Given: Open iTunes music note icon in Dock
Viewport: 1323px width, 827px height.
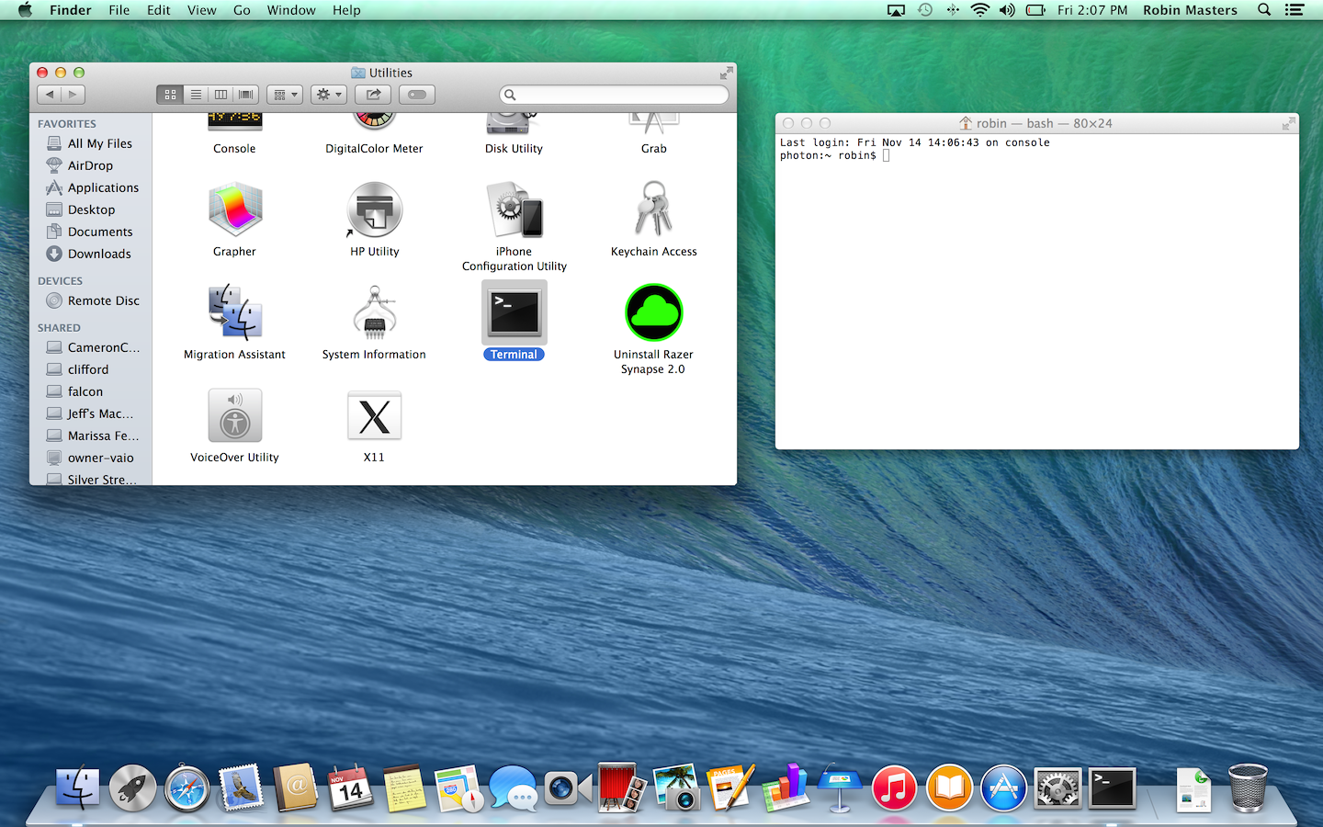Looking at the screenshot, I should pyautogui.click(x=894, y=788).
